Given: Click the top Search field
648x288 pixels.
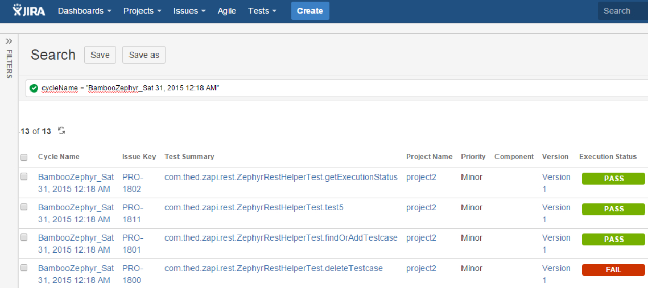Looking at the screenshot, I should point(623,11).
